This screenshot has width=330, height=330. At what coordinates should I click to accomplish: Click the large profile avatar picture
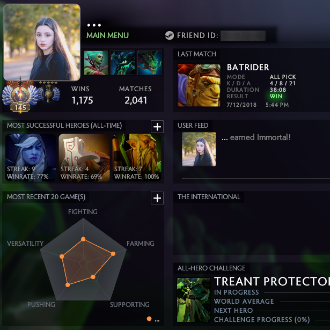click(42, 42)
